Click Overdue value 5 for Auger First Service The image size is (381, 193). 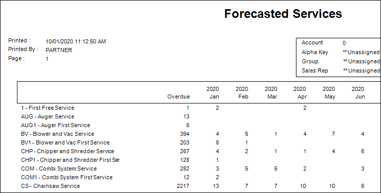tap(188, 126)
